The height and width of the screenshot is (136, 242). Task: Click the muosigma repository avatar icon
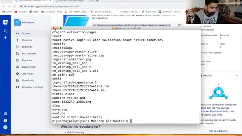17,22
